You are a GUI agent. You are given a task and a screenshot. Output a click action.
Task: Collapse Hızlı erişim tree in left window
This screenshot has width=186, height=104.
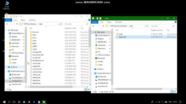point(6,30)
